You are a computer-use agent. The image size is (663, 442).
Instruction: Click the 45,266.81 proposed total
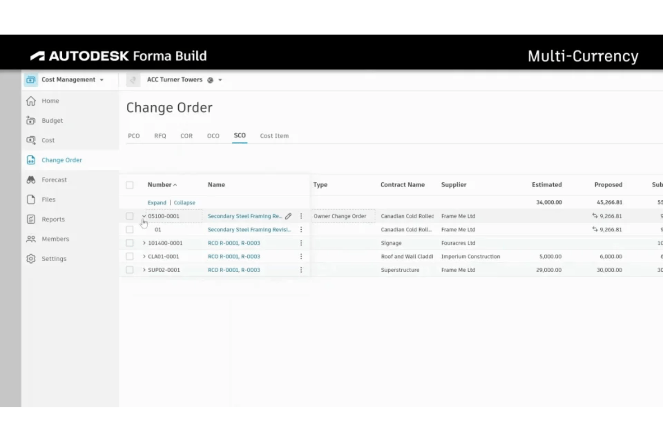point(609,202)
